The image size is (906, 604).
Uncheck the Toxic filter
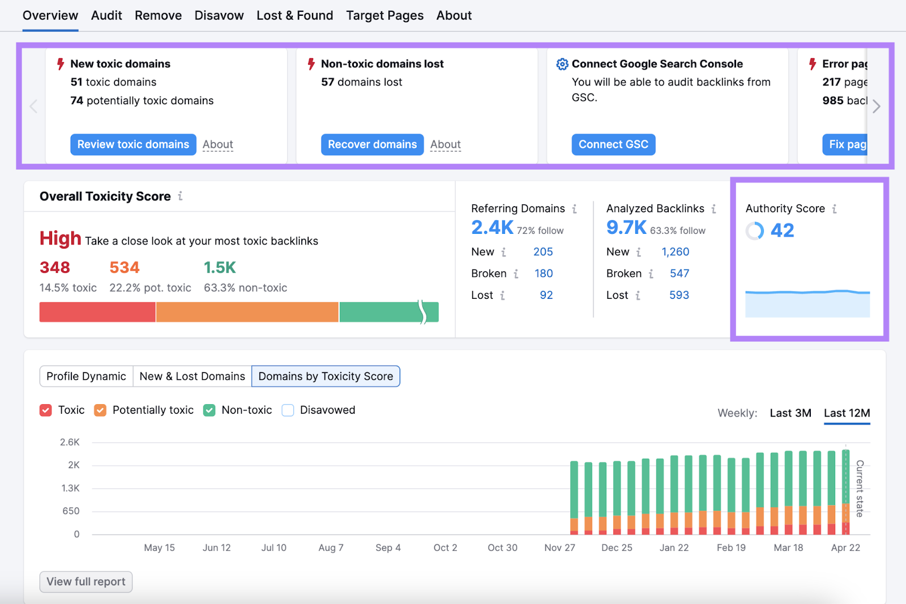tap(45, 410)
